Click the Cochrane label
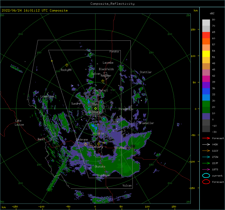Image resolution: width=225 pixels, height=210 pixels. (x=82, y=140)
